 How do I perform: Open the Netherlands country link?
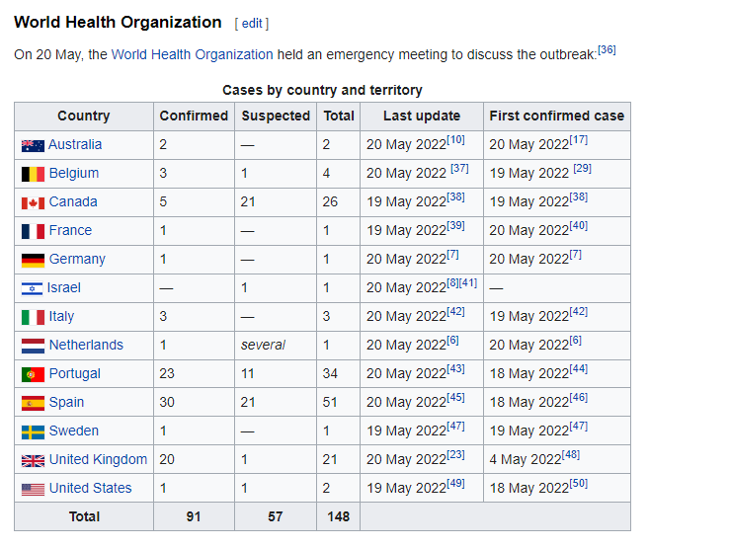click(86, 345)
